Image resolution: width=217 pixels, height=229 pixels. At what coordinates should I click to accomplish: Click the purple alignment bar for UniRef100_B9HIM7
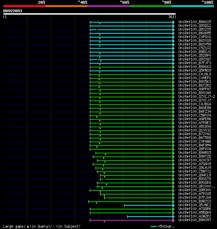point(132,221)
